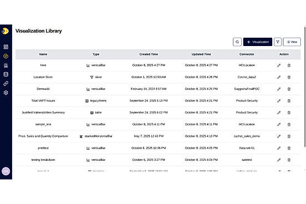
Task: Click the 'Cosmo_data2' connector cell
Action: tap(247, 77)
